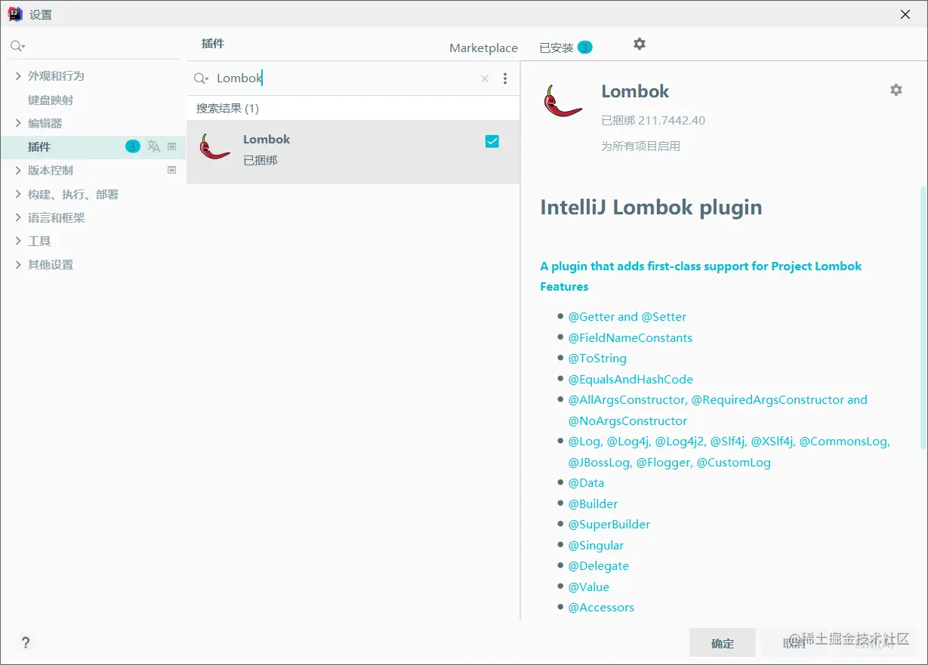The width and height of the screenshot is (928, 665).
Task: Click the IntelliJ IDEA logo in title bar
Action: [14, 14]
